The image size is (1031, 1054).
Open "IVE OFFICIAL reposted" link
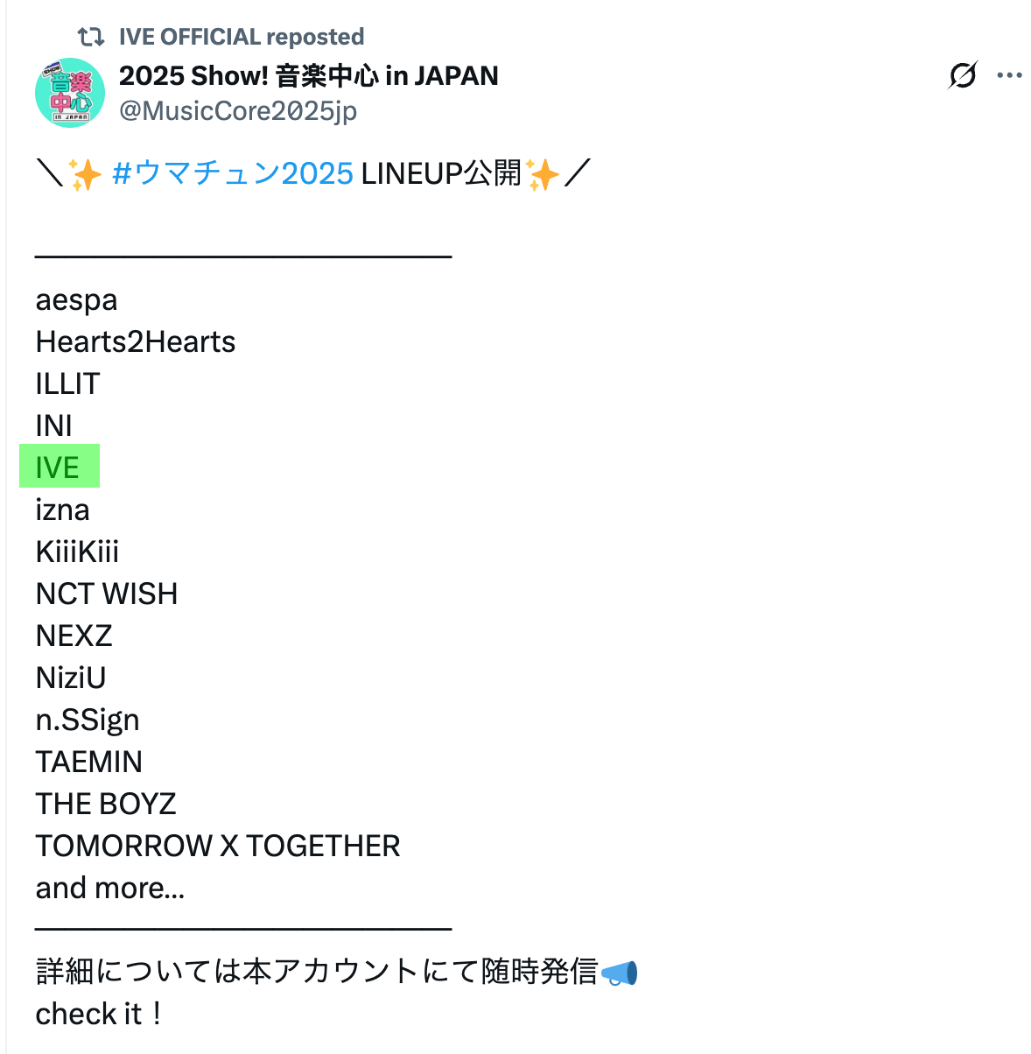242,37
